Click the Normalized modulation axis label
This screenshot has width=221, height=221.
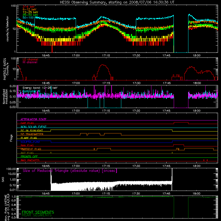click(x=5, y=96)
